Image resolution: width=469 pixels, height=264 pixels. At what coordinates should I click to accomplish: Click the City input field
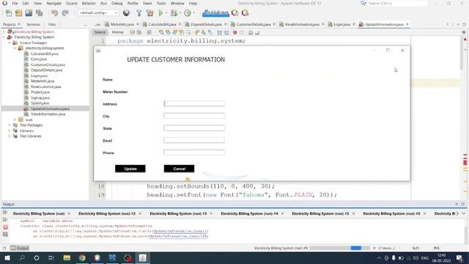click(x=194, y=116)
